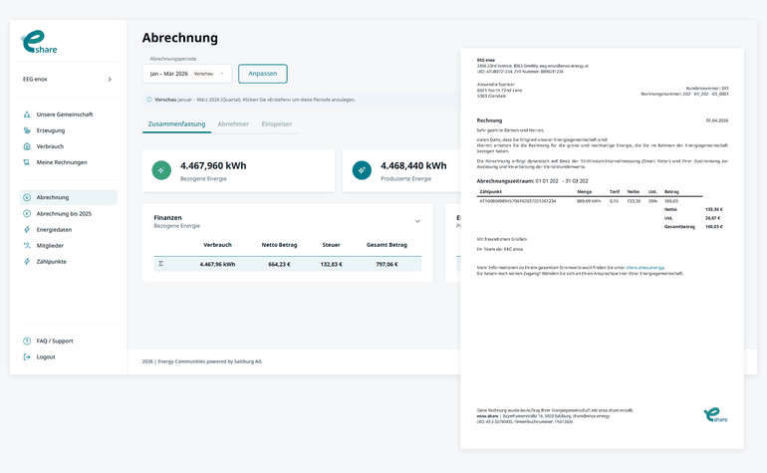Screen dimensions: 767x473
Task: Click the Abrechnung euro icon
Action: 27,197
